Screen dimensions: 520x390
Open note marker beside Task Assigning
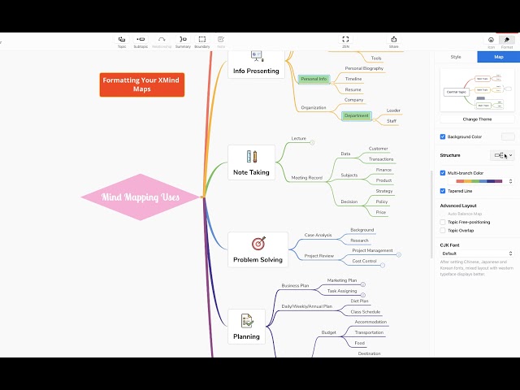pyautogui.click(x=363, y=295)
